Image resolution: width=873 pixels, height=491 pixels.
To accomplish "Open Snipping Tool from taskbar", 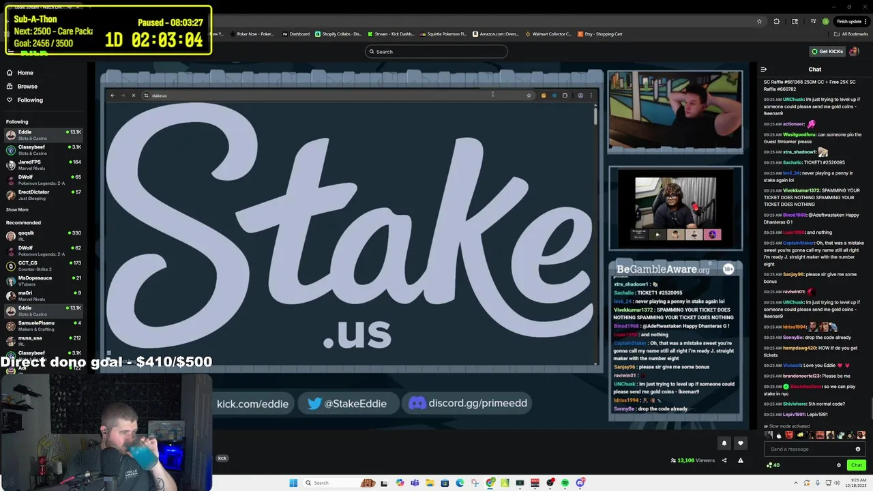I will (475, 483).
